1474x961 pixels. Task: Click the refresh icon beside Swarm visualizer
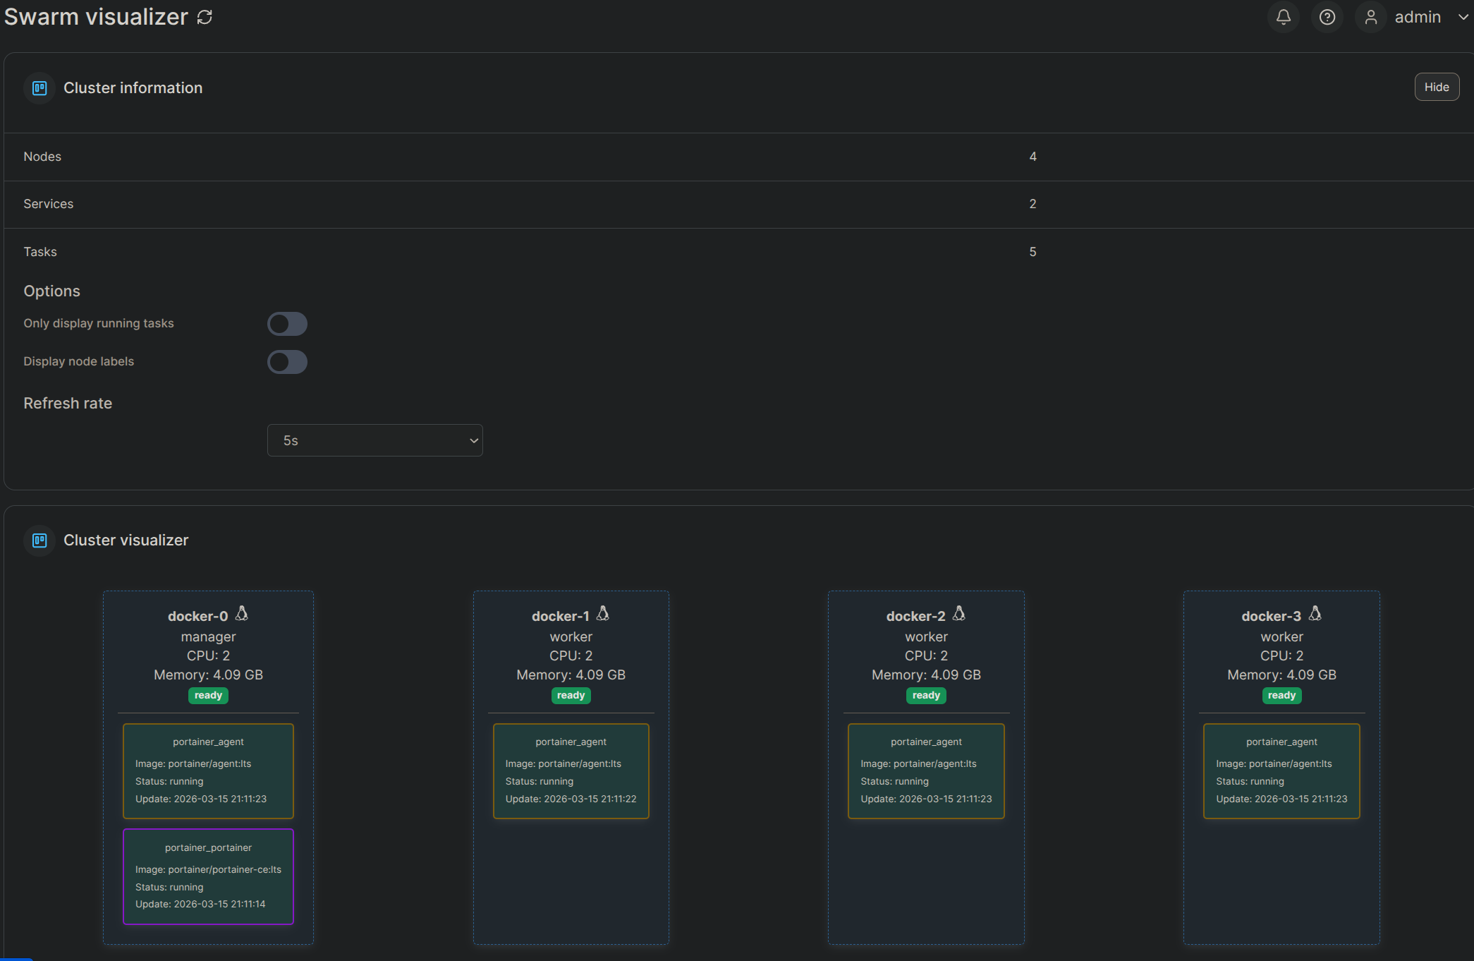tap(205, 18)
